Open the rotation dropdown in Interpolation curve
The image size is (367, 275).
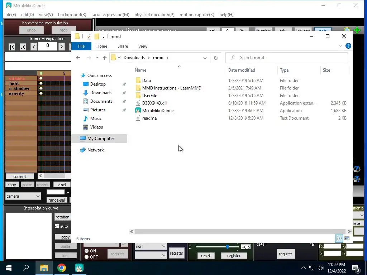coord(62,217)
